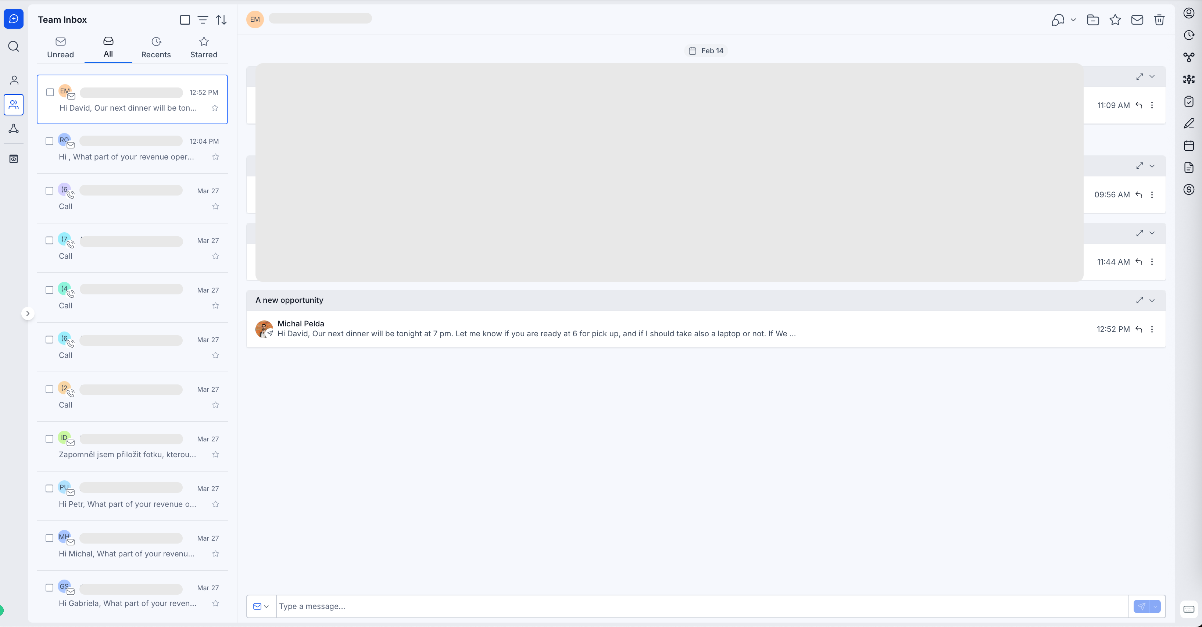
Task: Start a new conversation from the sidebar
Action: [x=14, y=19]
